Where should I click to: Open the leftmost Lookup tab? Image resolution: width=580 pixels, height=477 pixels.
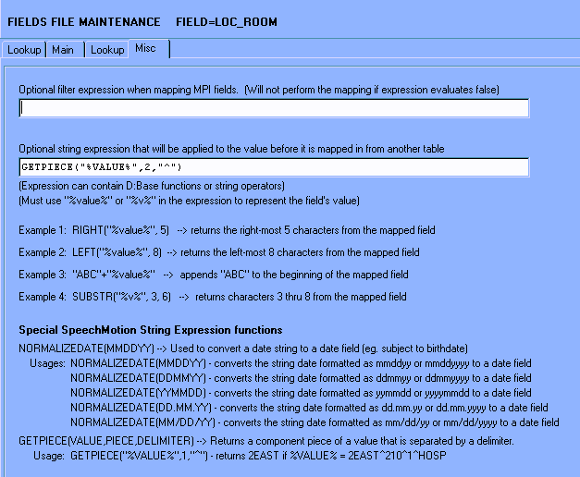(24, 50)
